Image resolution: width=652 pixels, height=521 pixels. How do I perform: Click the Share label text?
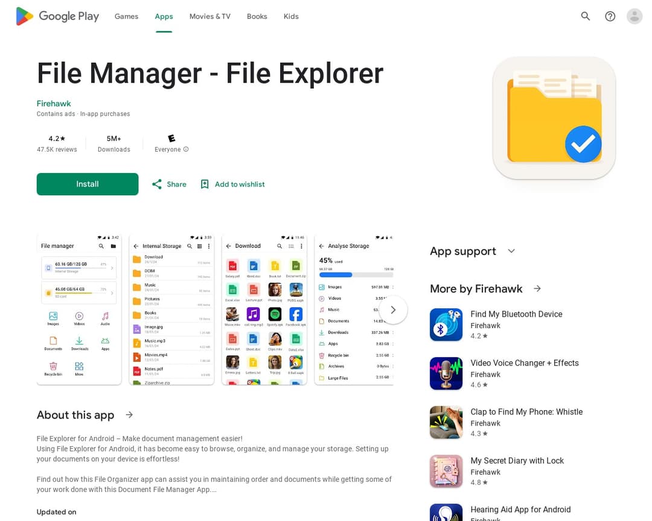tap(176, 184)
